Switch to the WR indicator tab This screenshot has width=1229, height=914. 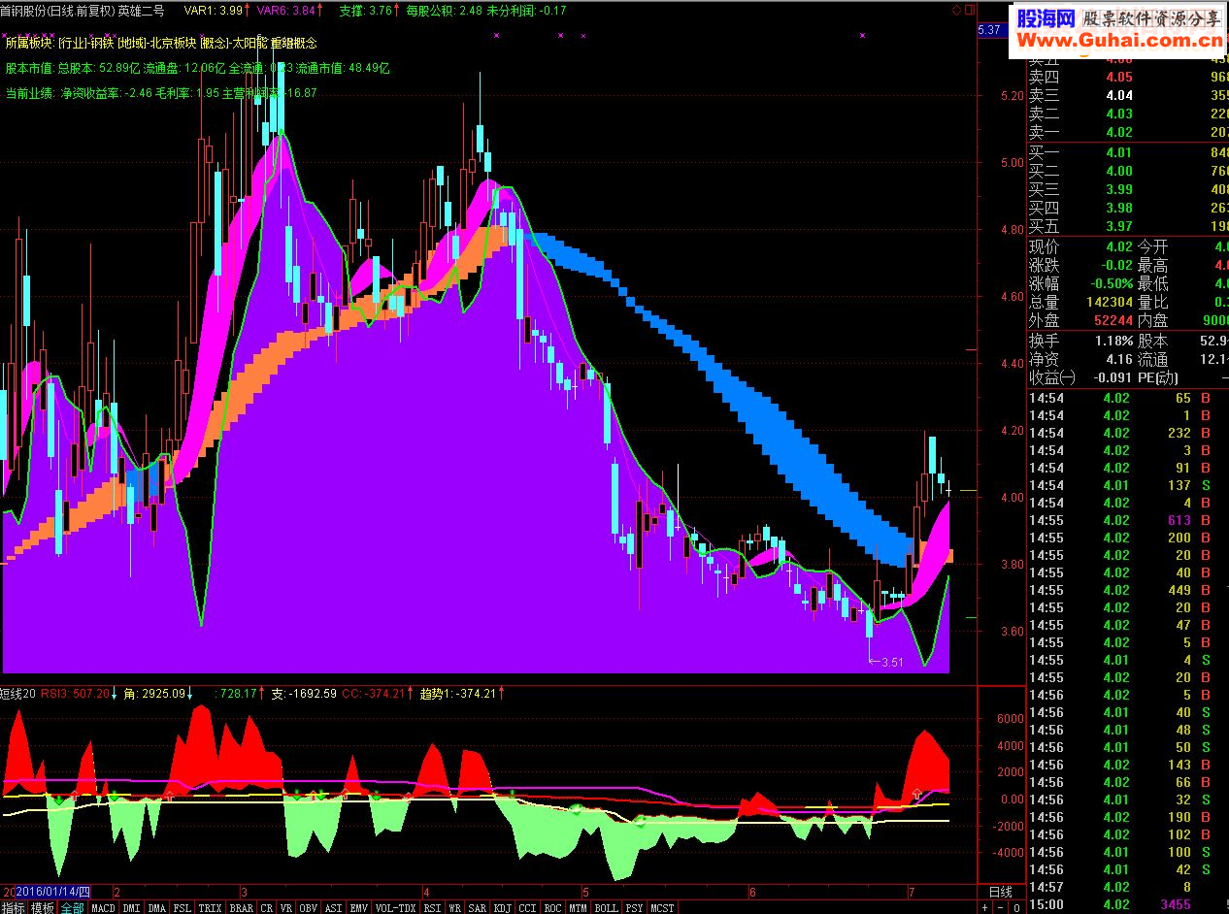[455, 908]
